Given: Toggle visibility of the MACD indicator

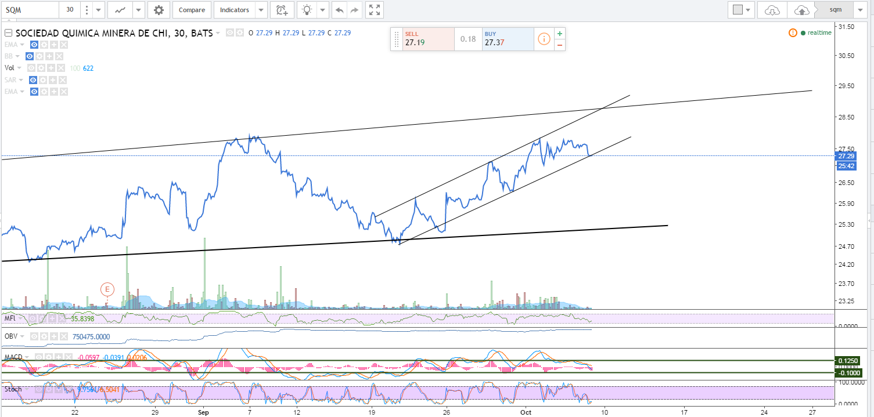Looking at the screenshot, I should click(x=38, y=358).
